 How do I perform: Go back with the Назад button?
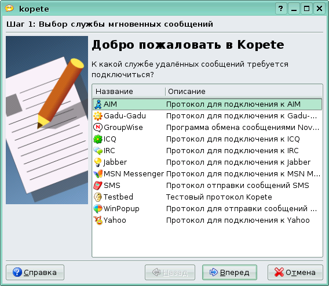coord(170,272)
